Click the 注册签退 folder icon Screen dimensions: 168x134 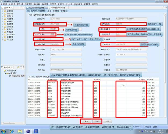5,27
